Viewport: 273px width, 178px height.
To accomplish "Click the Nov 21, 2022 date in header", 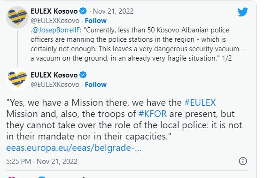I will (x=113, y=11).
